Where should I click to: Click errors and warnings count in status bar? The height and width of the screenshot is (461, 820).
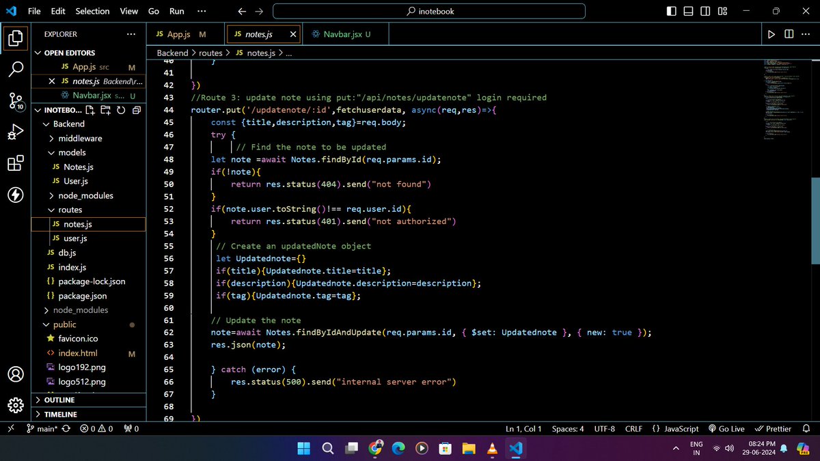96,429
